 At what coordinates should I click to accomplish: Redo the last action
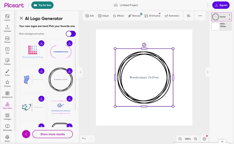[x=91, y=139]
